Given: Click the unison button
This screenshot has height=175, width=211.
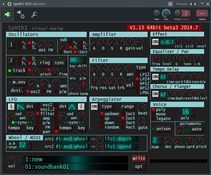Looking at the screenshot, I should pos(163,129).
